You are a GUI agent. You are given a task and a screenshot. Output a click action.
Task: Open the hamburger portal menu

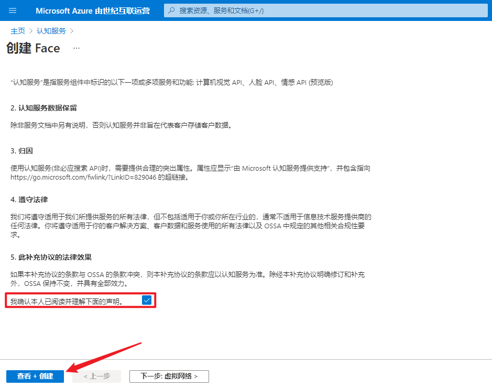13,10
